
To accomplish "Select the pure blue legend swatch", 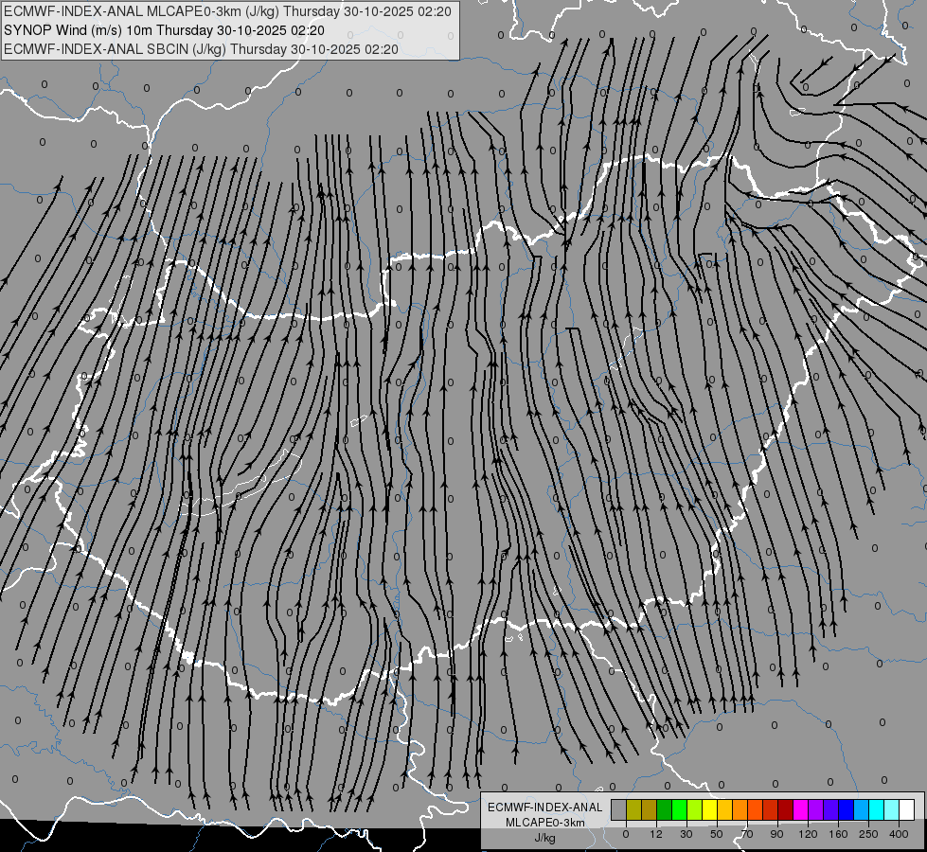I will pyautogui.click(x=846, y=809).
